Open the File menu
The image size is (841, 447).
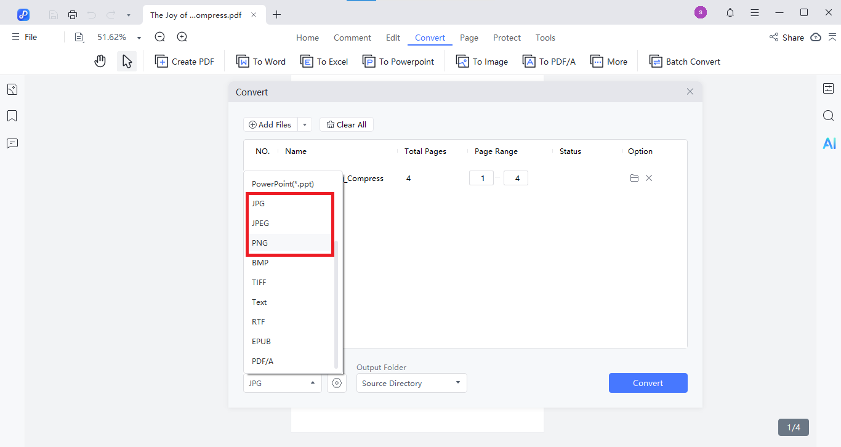(x=23, y=37)
